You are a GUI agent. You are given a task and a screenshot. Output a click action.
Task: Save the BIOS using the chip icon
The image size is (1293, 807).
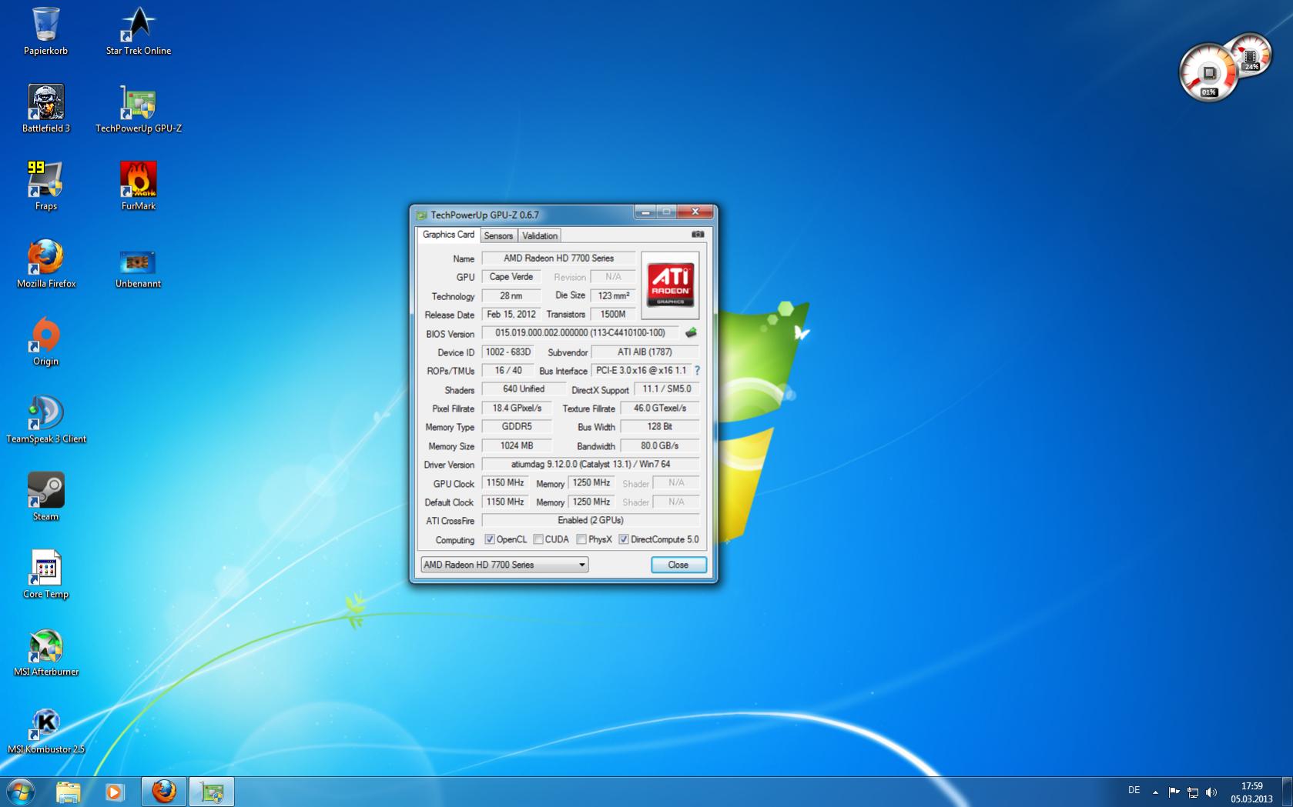[691, 333]
